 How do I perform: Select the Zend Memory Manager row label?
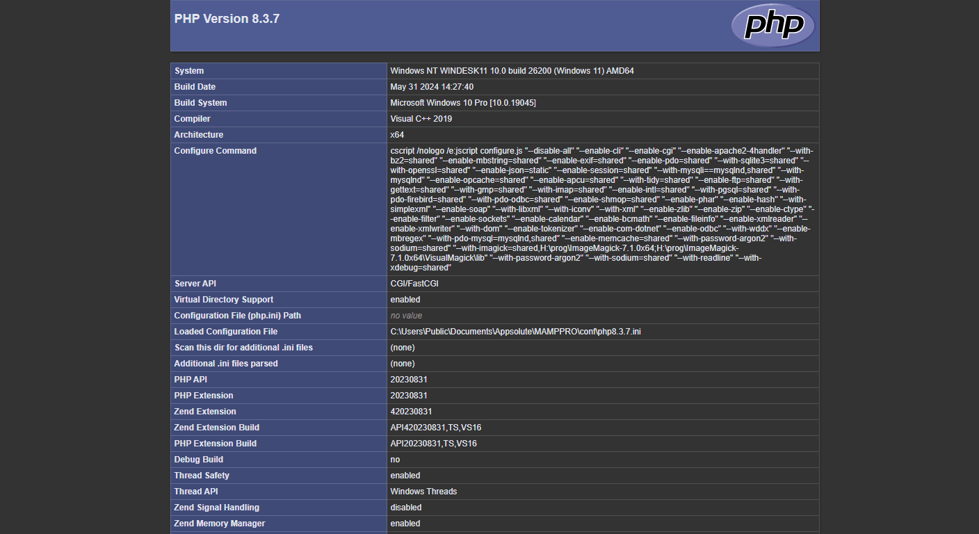(219, 523)
